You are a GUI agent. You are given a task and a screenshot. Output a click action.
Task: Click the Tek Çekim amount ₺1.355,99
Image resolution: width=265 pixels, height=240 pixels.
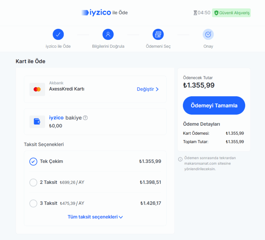pos(150,161)
